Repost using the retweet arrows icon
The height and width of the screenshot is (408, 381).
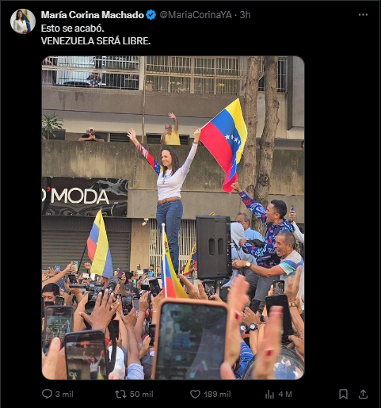click(120, 395)
